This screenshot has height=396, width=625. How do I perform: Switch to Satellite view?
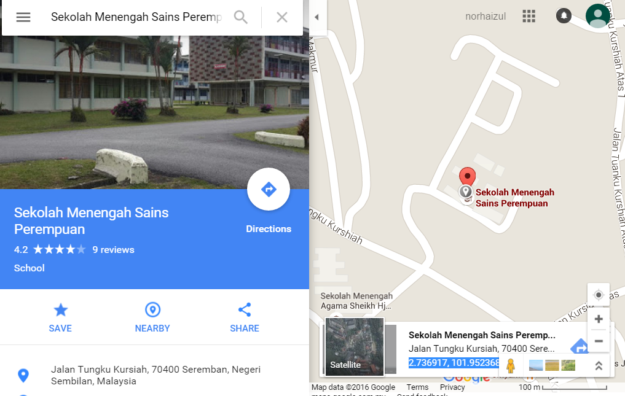(355, 347)
